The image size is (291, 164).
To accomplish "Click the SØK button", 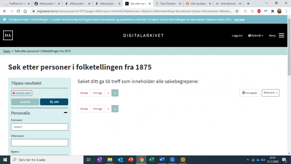I will [54, 102].
